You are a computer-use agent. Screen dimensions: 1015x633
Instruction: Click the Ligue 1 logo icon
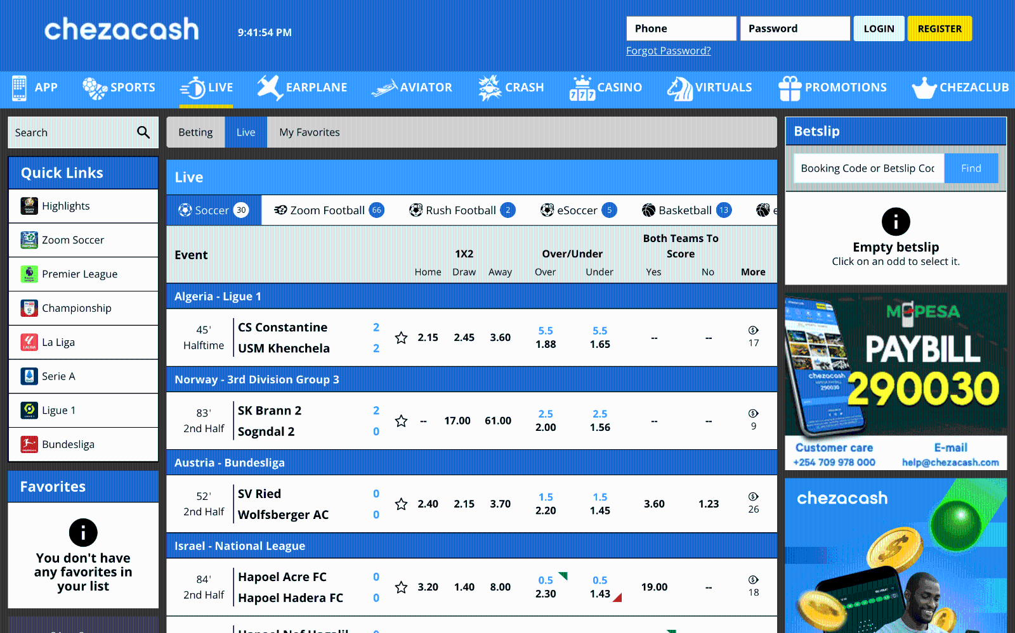(29, 410)
